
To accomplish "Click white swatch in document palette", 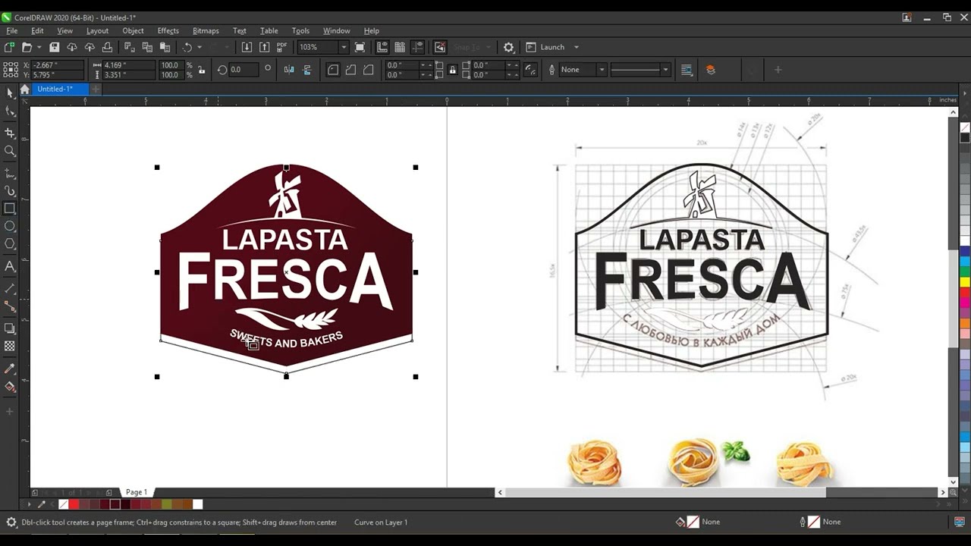I will coord(198,504).
